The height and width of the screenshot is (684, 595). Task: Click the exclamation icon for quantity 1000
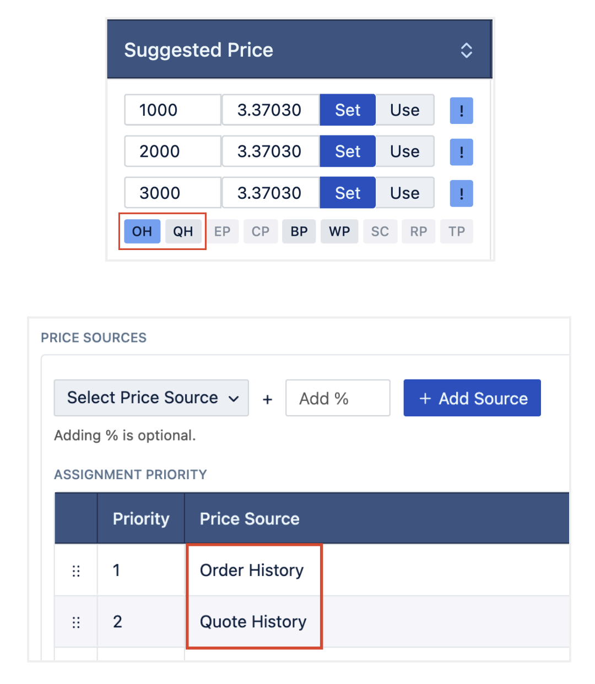pyautogui.click(x=461, y=111)
